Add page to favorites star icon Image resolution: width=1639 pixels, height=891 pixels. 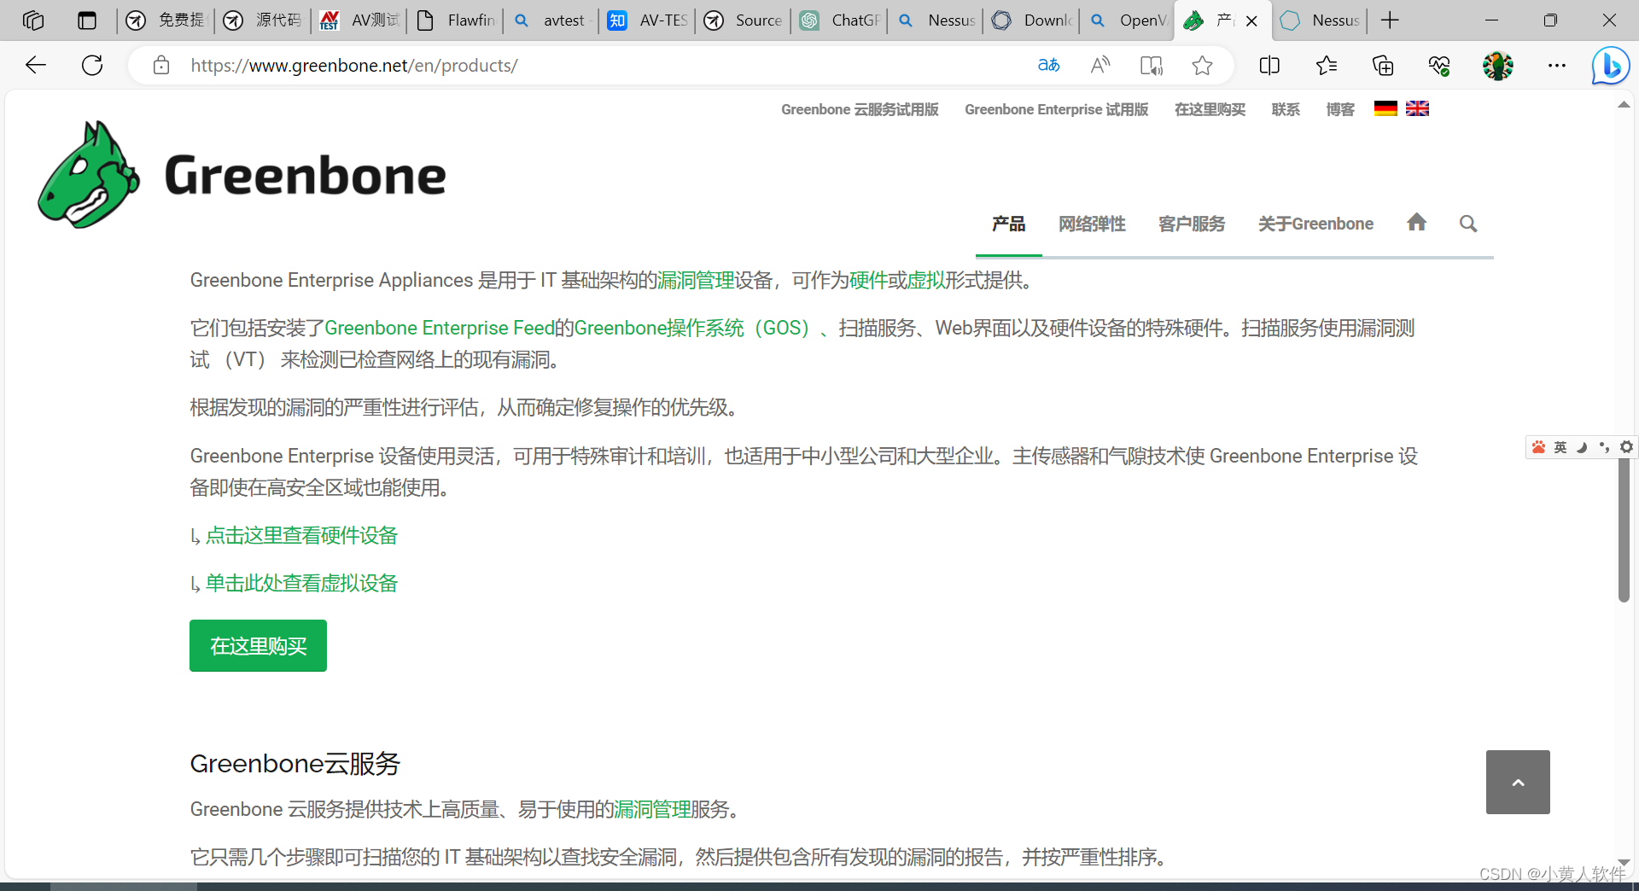[1202, 65]
